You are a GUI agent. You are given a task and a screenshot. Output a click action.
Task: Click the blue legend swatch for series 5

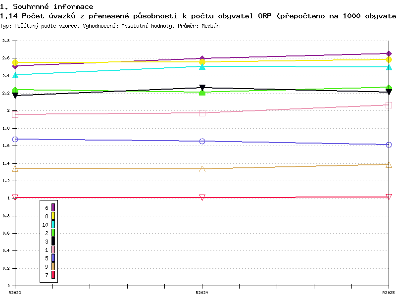pos(53,258)
